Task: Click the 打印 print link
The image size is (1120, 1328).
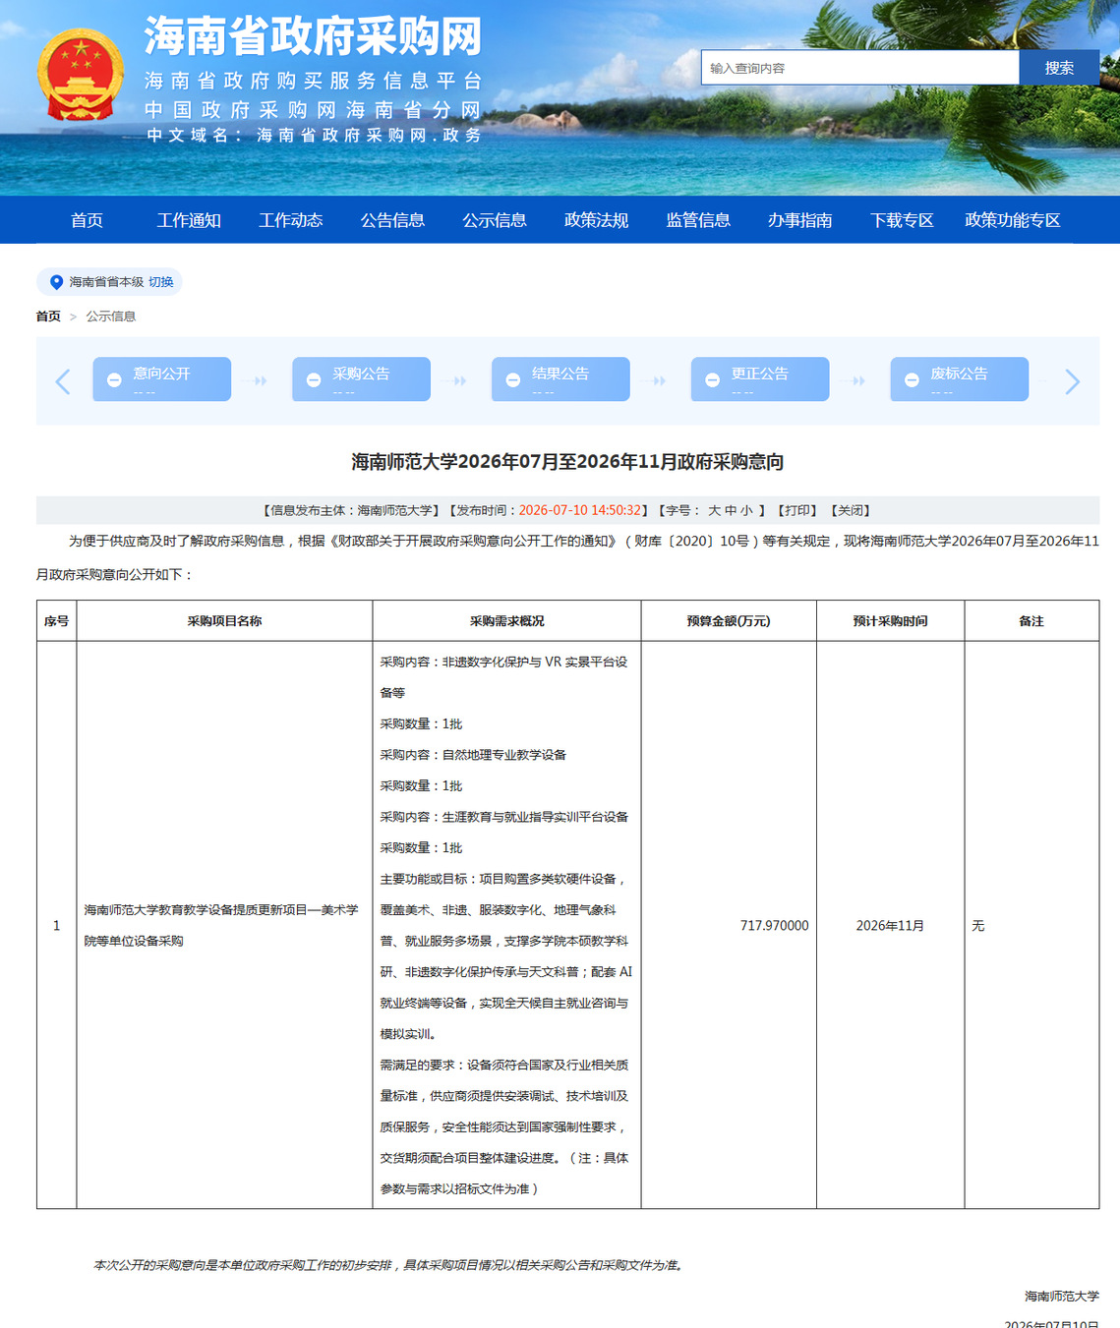Action: [797, 510]
